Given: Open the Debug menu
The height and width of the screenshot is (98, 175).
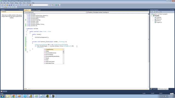Looking at the screenshot, I should pyautogui.click(x=16, y=3).
